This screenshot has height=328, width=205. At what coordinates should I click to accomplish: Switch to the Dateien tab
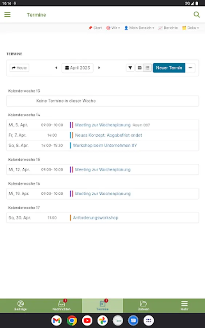(143, 306)
